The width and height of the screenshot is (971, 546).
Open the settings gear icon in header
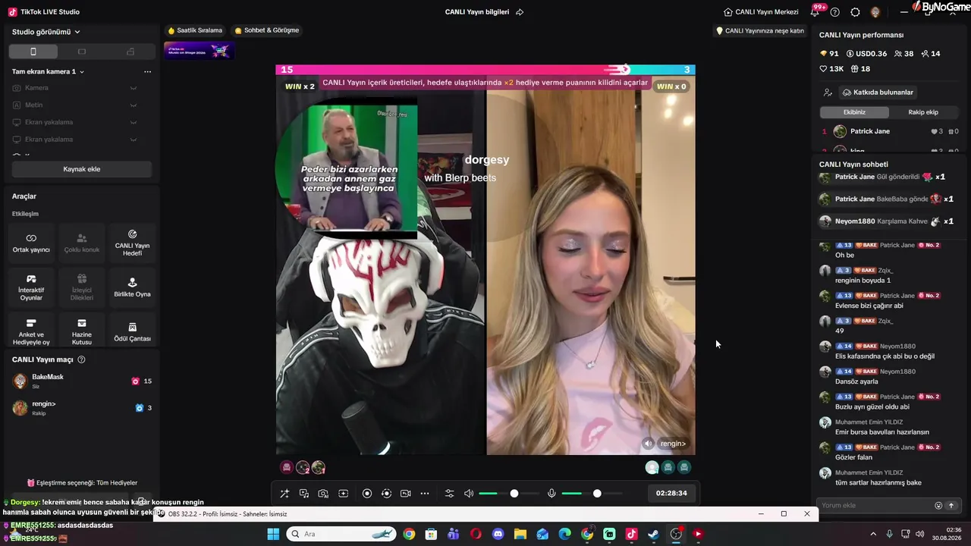point(855,12)
